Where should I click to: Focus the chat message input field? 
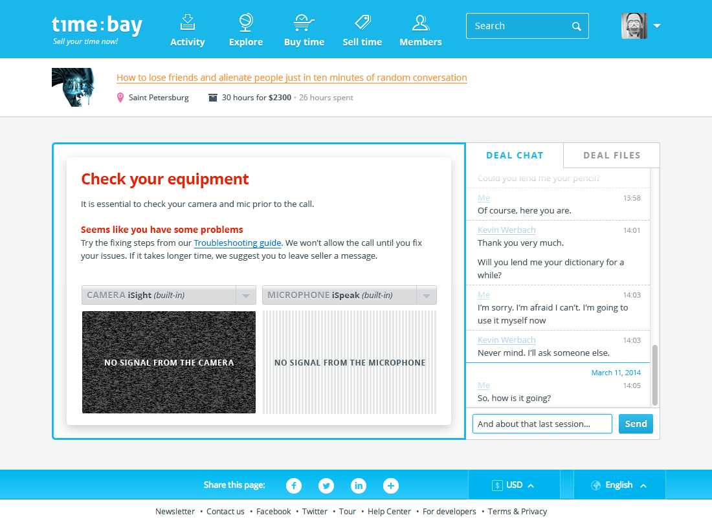click(542, 424)
